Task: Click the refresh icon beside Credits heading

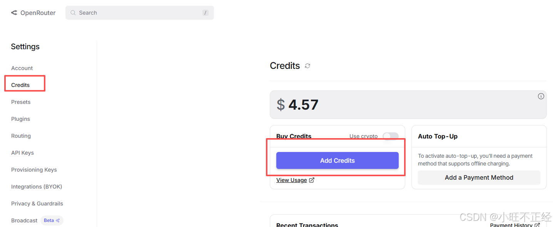Action: 307,66
